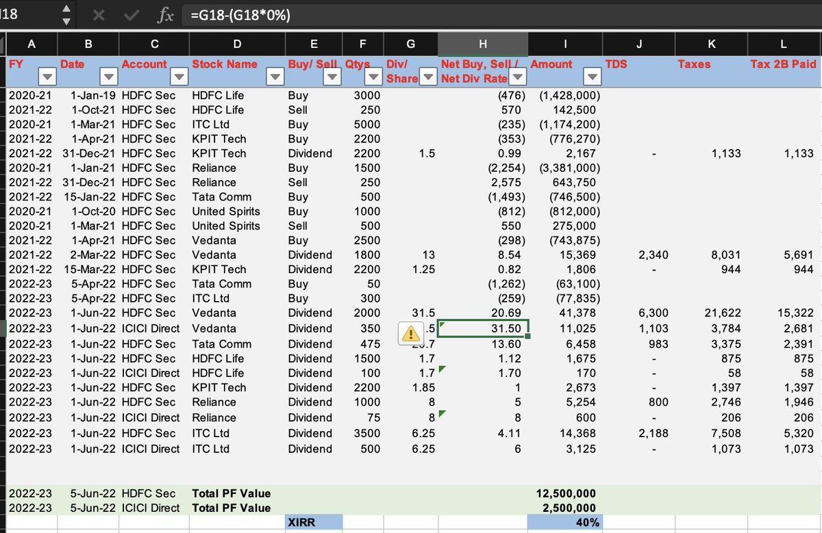Confirm the formula with checkmark icon
The height and width of the screenshot is (533, 822).
(132, 15)
